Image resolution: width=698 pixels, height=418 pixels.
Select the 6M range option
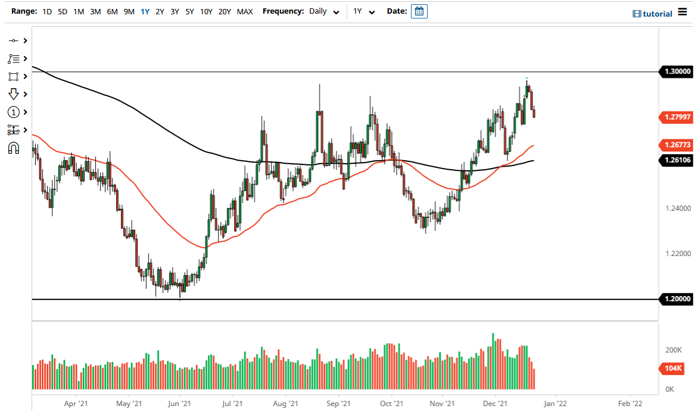coord(111,11)
